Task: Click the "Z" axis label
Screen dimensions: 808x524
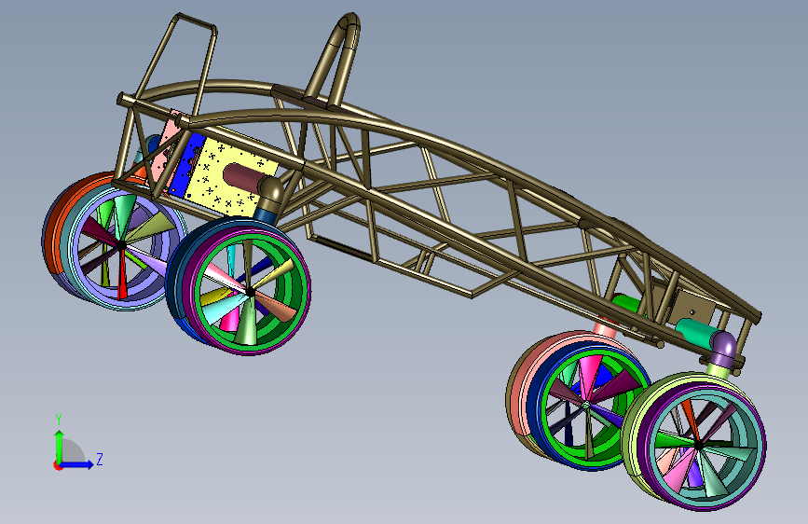Action: click(x=100, y=459)
